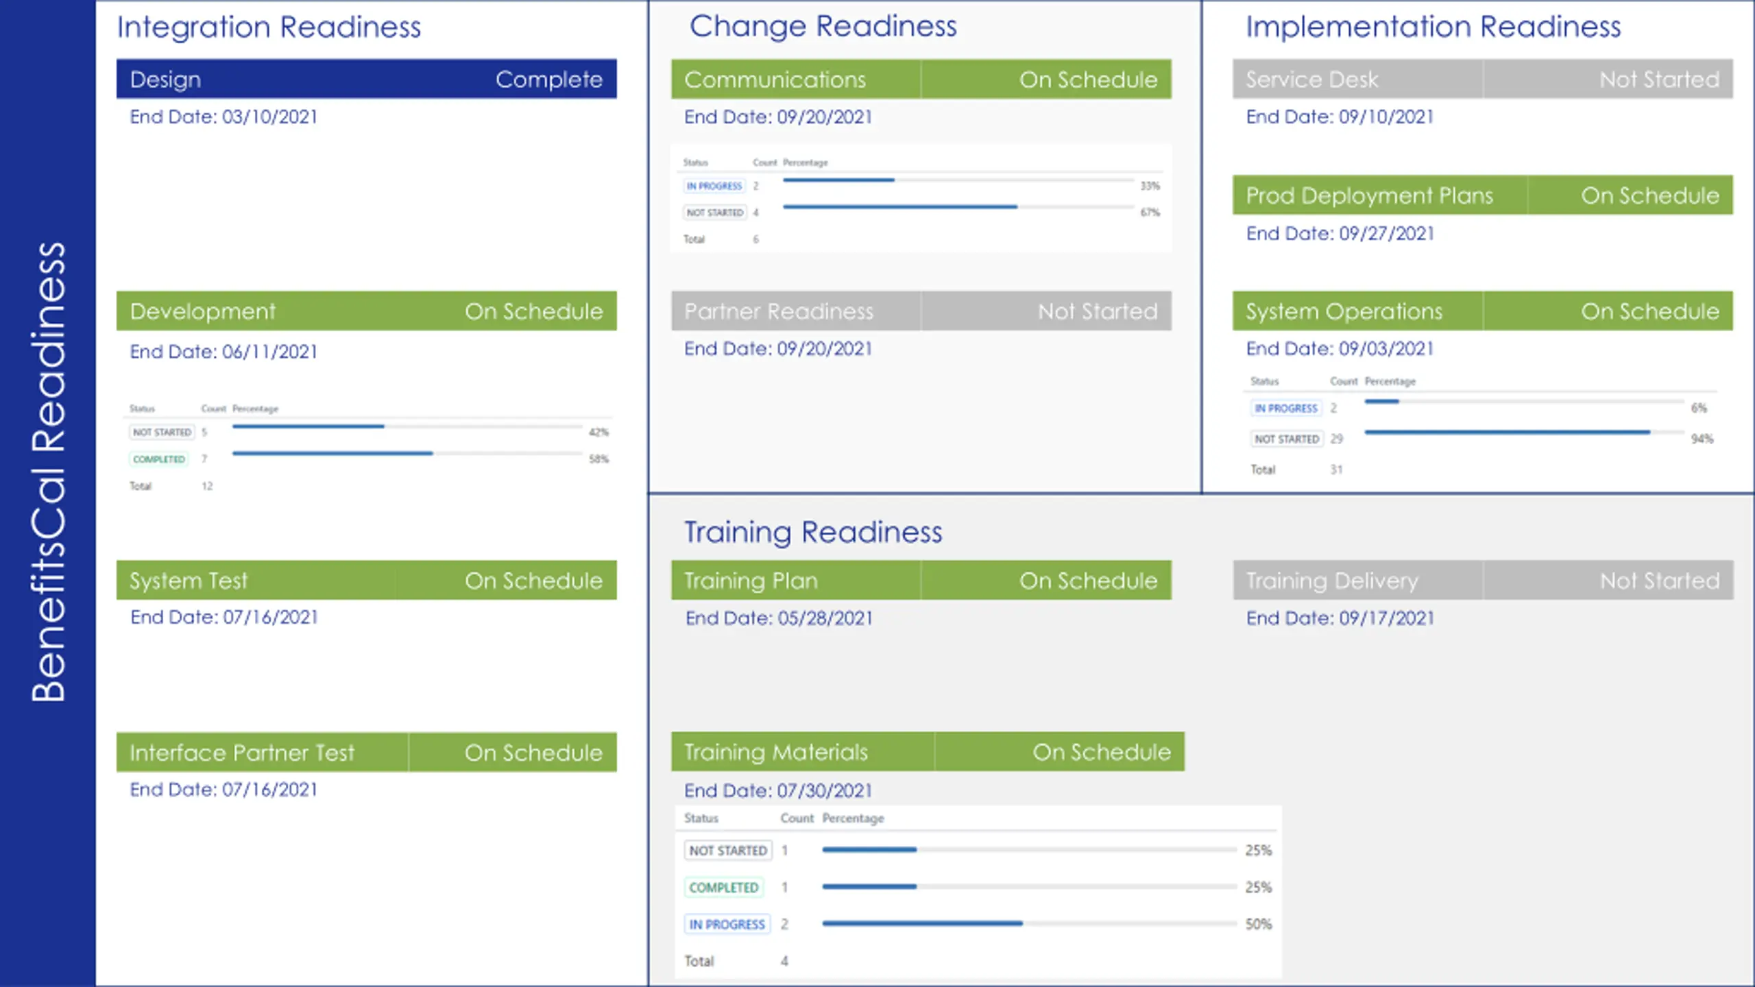The height and width of the screenshot is (987, 1755).
Task: Open the Training Materials banner
Action: point(928,752)
